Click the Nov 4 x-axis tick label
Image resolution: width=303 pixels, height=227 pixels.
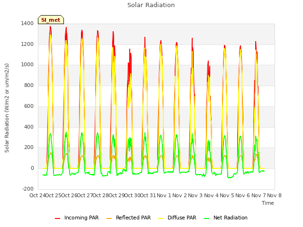[x=211, y=195]
